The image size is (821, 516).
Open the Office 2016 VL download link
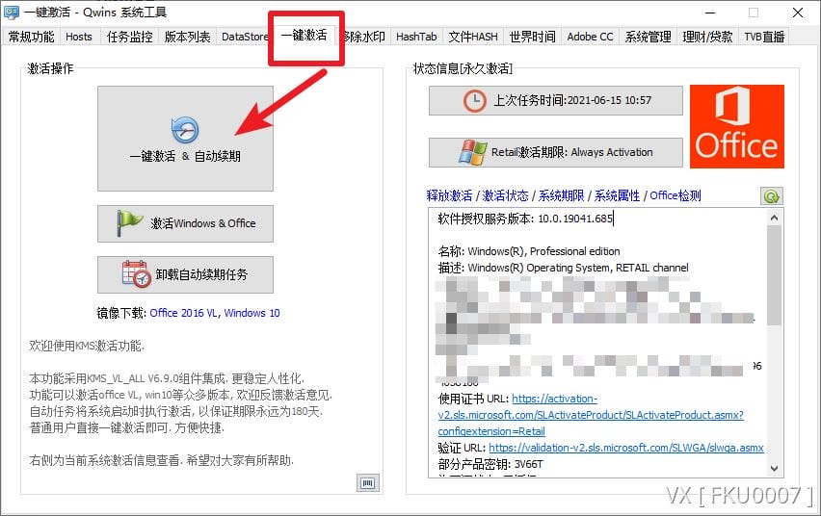pyautogui.click(x=183, y=313)
